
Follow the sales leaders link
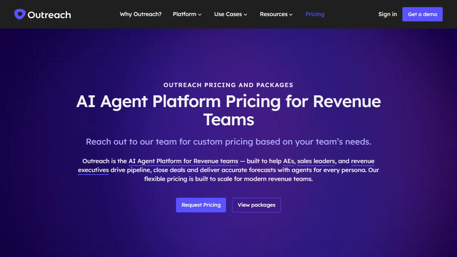(316, 161)
